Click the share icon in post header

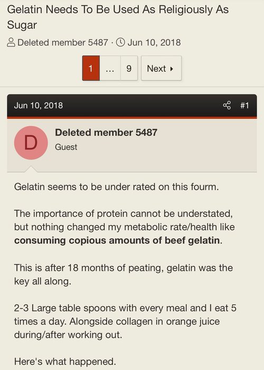point(227,105)
